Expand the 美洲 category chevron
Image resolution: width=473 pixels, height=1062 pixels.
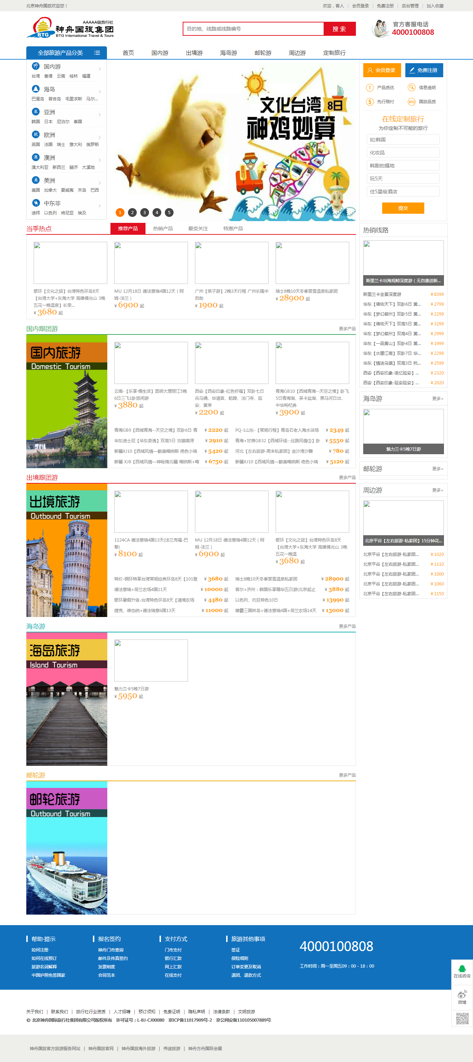coord(100,182)
